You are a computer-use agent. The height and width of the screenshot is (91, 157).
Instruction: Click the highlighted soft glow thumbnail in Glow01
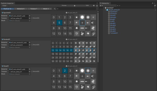coord(88,71)
